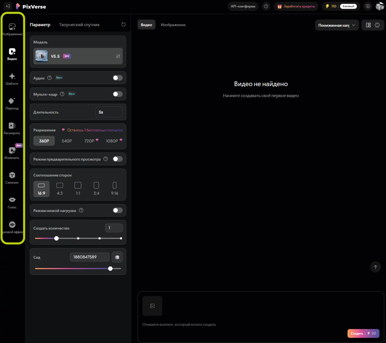Viewport: 386px width, 343px height.
Task: Open the V5.5 model selector
Action: point(78,56)
